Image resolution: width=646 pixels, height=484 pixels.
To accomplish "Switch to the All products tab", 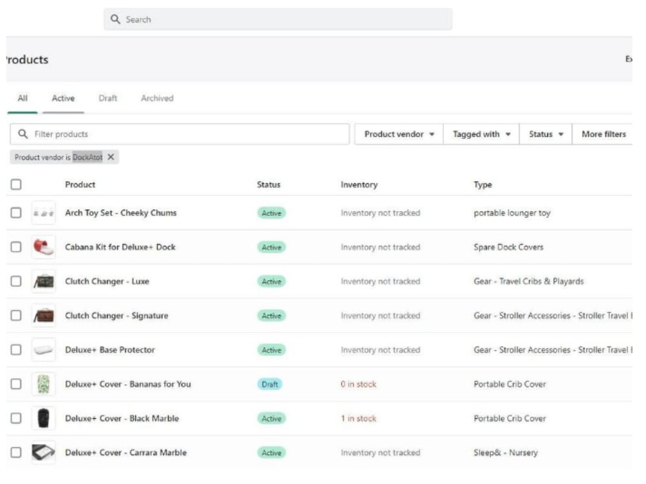I will coord(22,98).
